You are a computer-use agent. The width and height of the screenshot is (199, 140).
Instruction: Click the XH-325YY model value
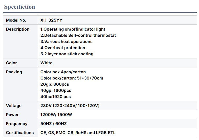[51, 20]
